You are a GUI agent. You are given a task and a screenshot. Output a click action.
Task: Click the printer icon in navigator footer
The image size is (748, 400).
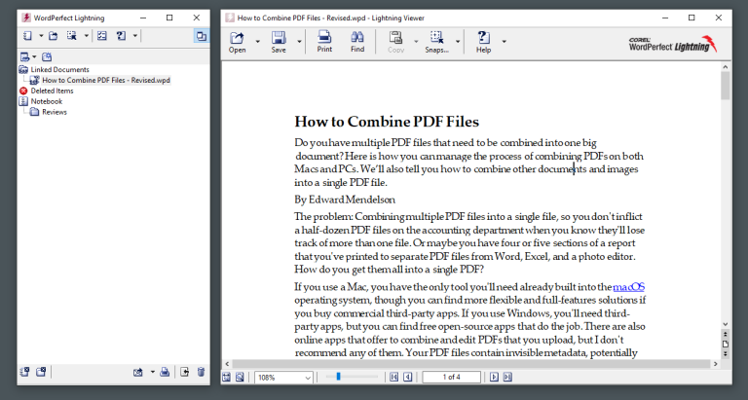coord(166,372)
